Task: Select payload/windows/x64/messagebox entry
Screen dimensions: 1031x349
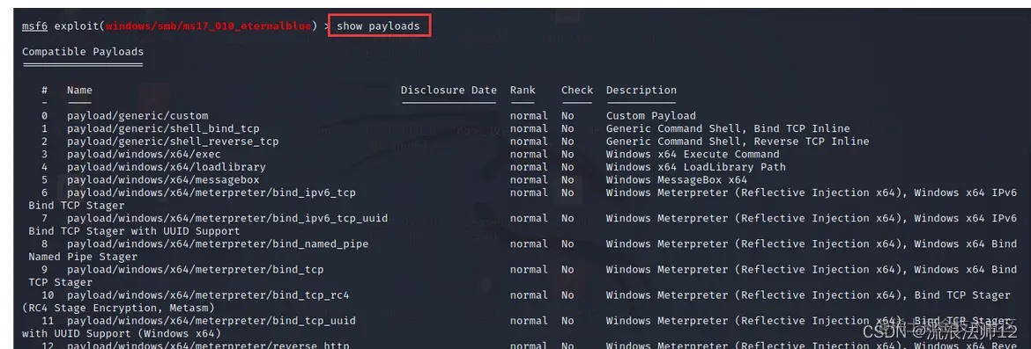Action: pos(163,179)
